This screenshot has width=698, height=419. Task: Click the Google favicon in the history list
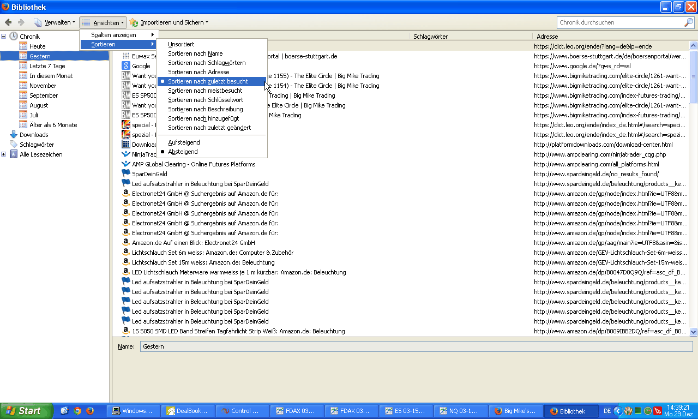click(x=126, y=66)
